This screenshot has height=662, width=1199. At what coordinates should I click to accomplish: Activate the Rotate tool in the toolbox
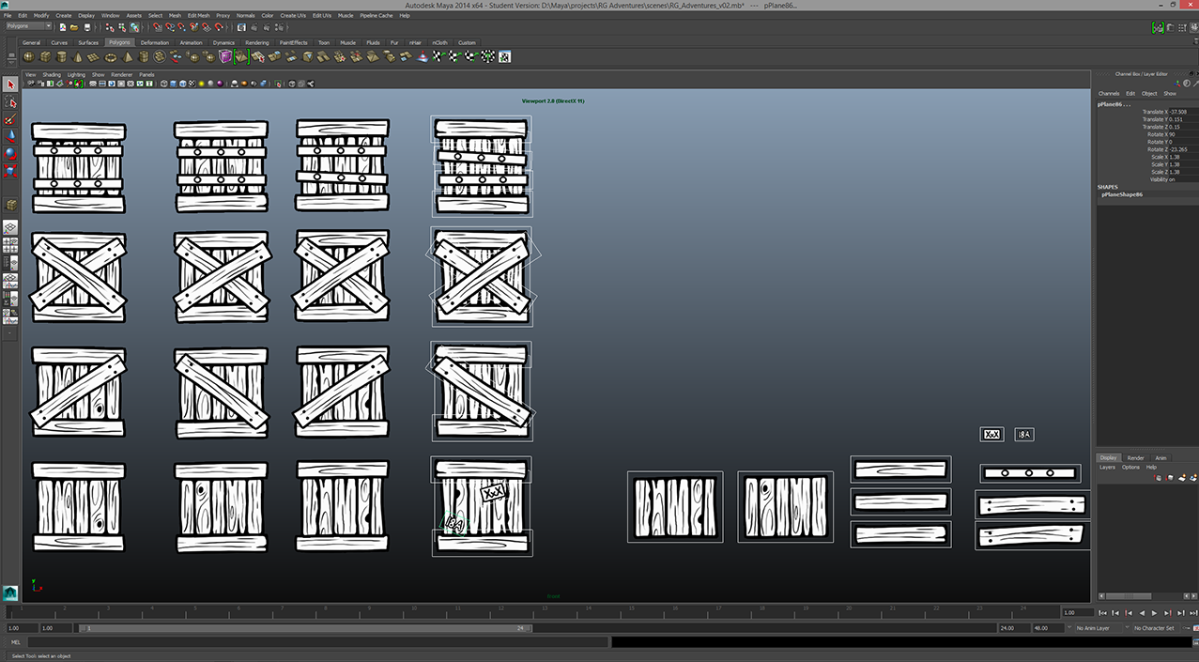point(10,153)
